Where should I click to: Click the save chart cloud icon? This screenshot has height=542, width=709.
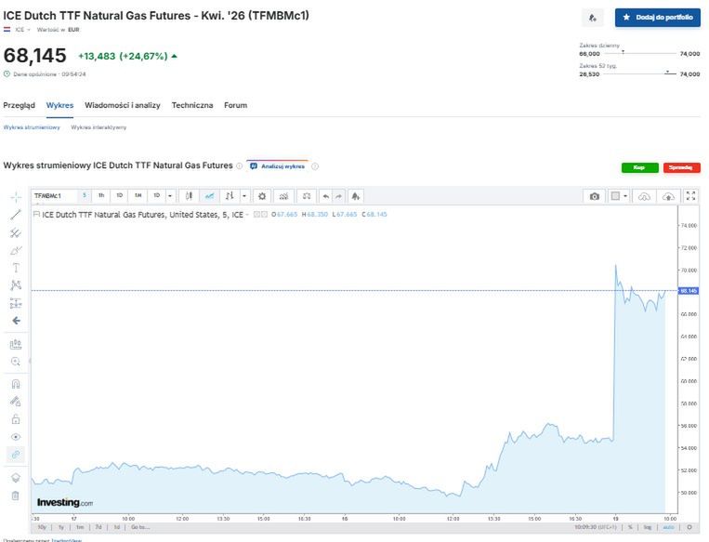coord(668,196)
